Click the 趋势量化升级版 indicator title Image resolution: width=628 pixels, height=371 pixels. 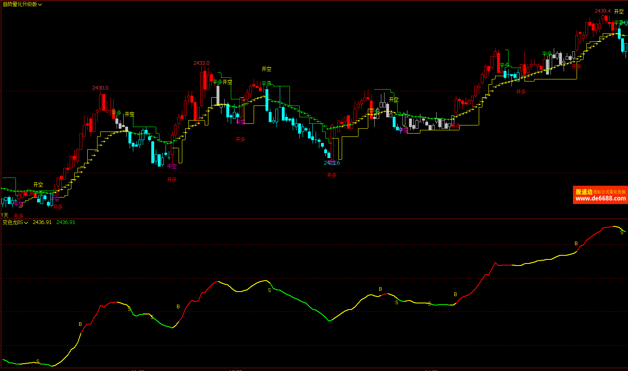pyautogui.click(x=20, y=4)
